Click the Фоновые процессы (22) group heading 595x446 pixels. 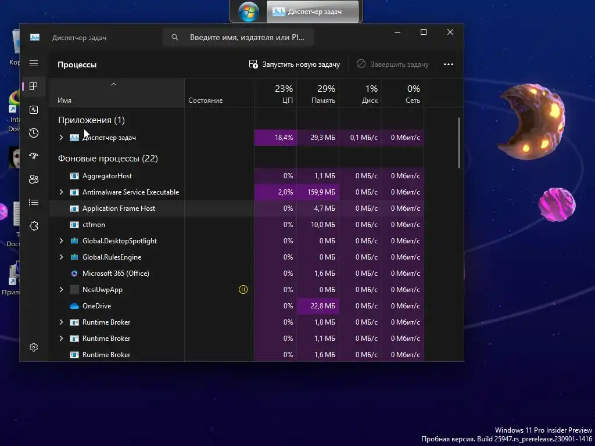pos(107,159)
